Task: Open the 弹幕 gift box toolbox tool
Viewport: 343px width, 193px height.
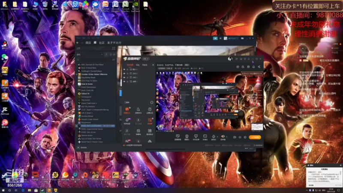Action: [138, 132]
